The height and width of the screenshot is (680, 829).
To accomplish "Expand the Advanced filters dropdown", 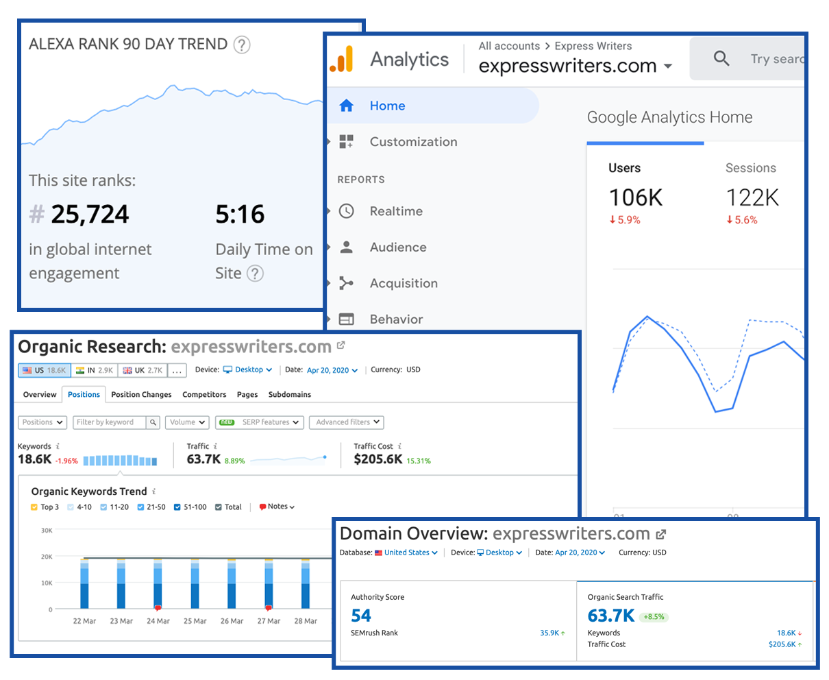I will point(347,422).
